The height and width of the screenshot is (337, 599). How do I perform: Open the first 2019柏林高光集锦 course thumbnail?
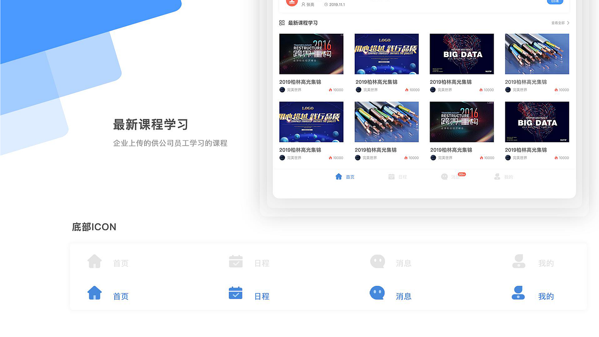pyautogui.click(x=311, y=54)
